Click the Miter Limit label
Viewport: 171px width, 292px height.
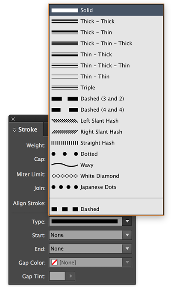31,174
